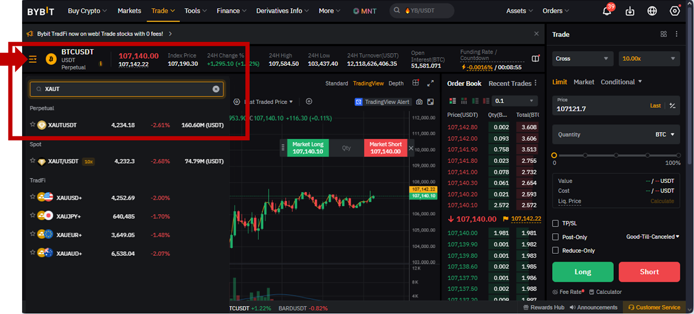The height and width of the screenshot is (314, 694).
Task: Enable the TP/SL checkbox
Action: click(555, 223)
